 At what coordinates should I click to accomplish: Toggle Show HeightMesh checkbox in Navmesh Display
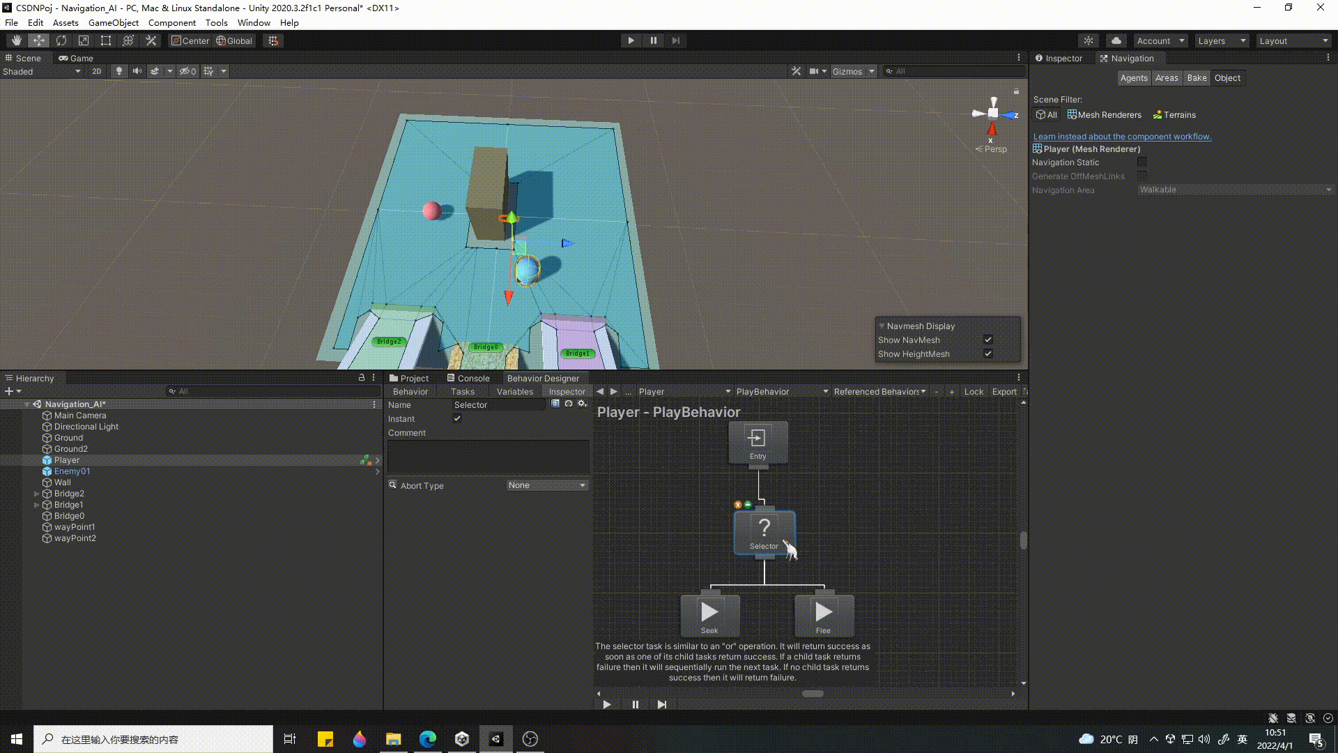click(x=988, y=354)
